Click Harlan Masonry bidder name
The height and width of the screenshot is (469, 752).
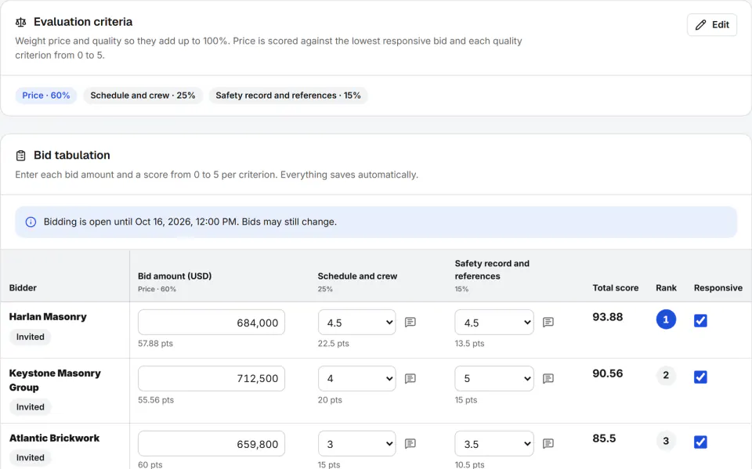[x=48, y=317]
